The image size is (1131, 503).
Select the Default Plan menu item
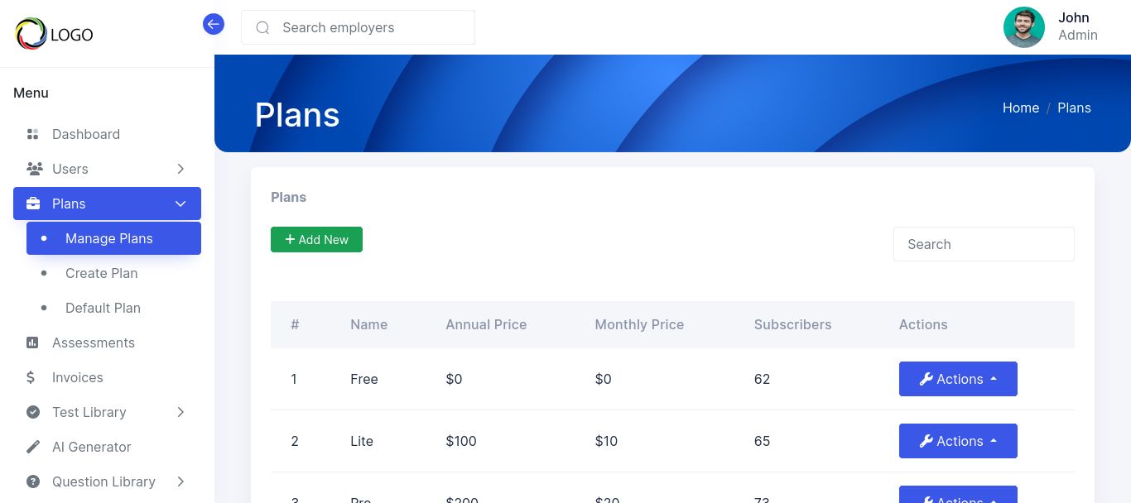103,308
